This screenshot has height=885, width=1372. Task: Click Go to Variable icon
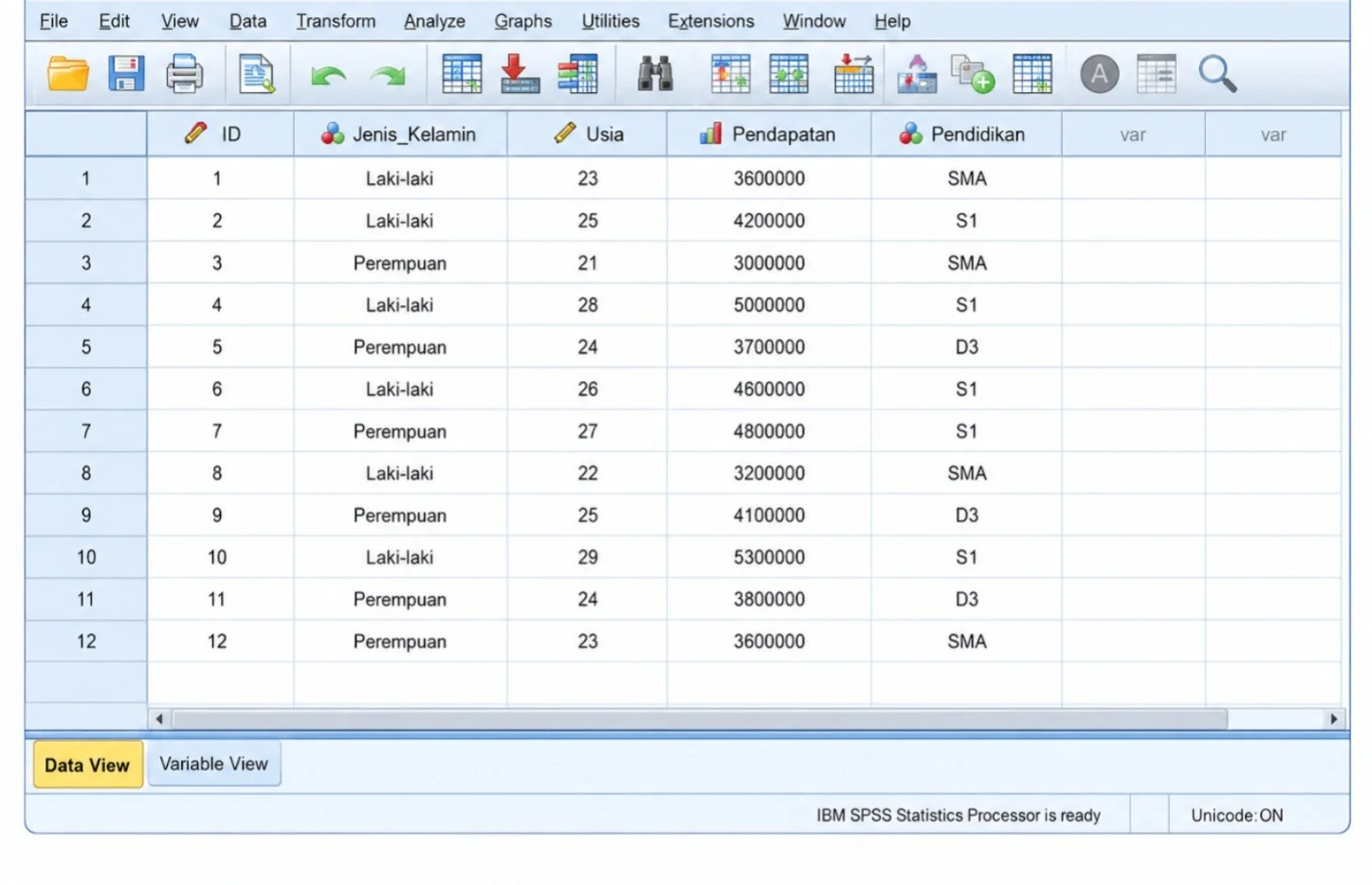point(520,74)
